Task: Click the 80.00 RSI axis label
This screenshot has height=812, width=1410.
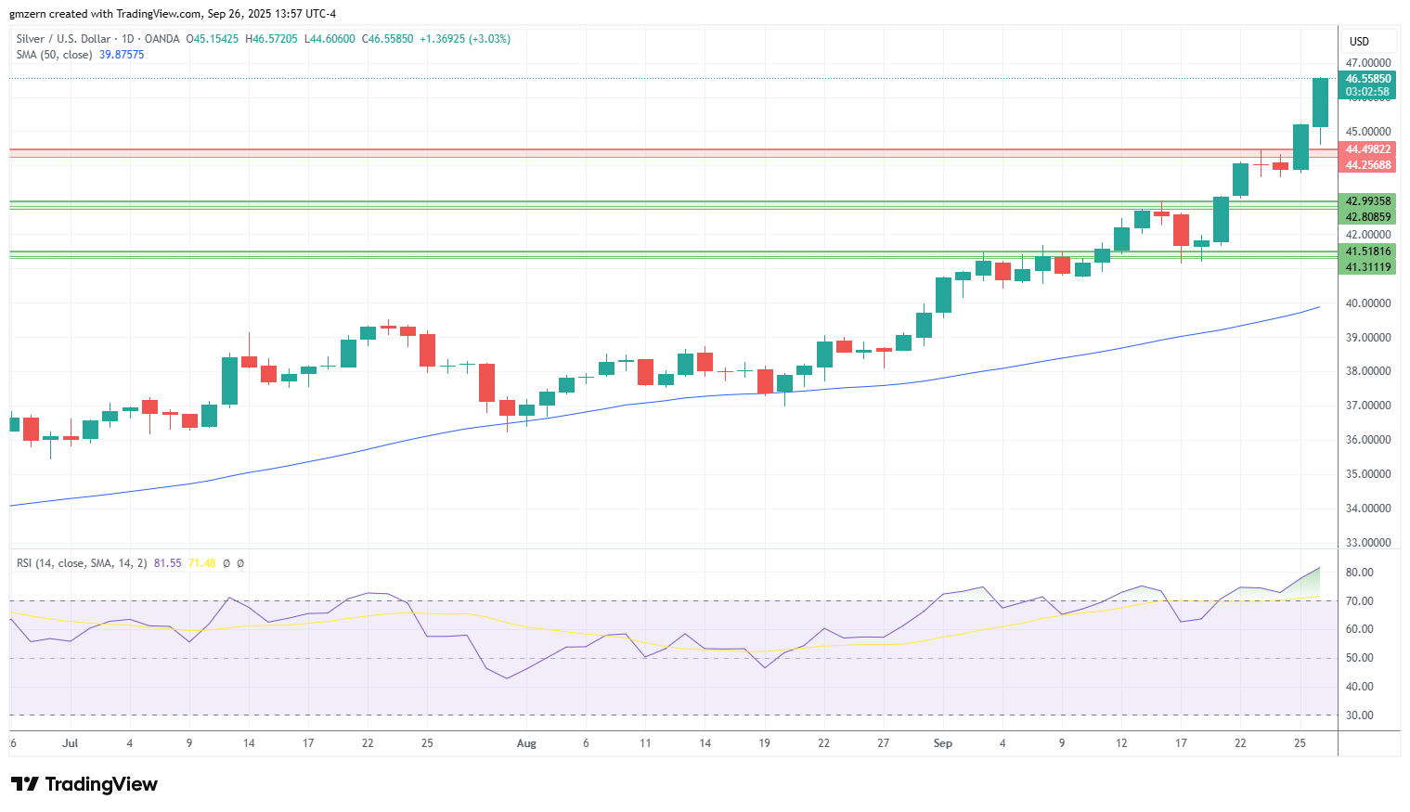Action: pos(1360,573)
